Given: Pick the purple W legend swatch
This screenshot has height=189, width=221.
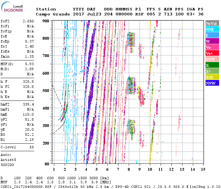Looking at the screenshot, I should (212, 42).
